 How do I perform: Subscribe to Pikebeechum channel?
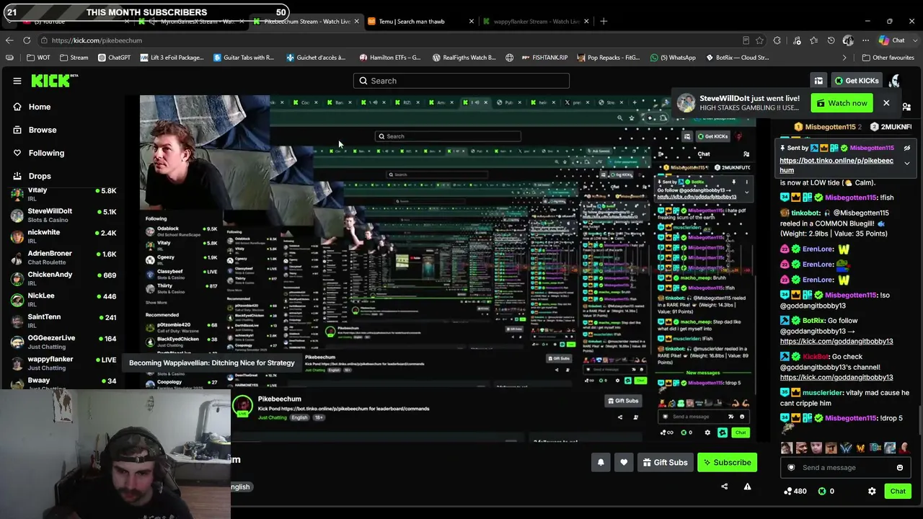point(728,463)
